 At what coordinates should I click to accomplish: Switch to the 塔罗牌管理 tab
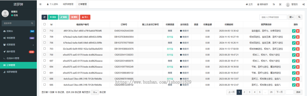tap(68, 4)
